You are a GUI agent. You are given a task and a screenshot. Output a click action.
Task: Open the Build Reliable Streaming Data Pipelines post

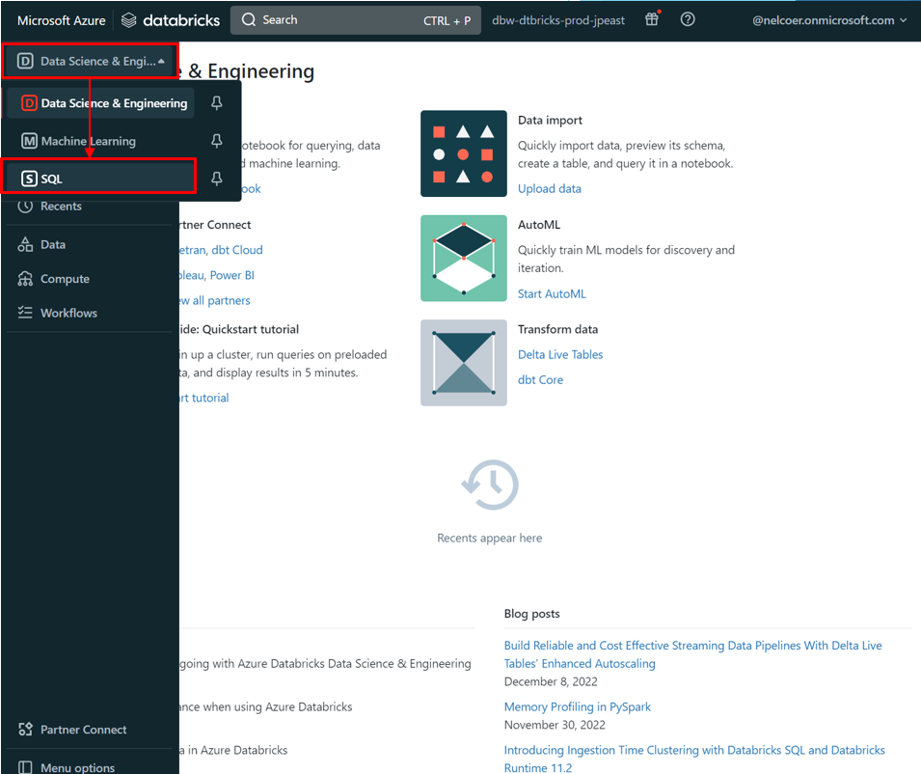693,654
